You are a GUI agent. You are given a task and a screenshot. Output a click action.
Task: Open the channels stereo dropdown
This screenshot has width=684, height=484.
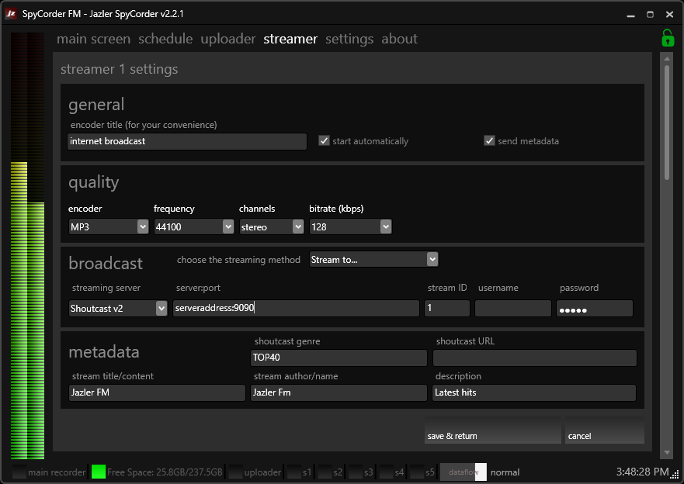point(271,226)
